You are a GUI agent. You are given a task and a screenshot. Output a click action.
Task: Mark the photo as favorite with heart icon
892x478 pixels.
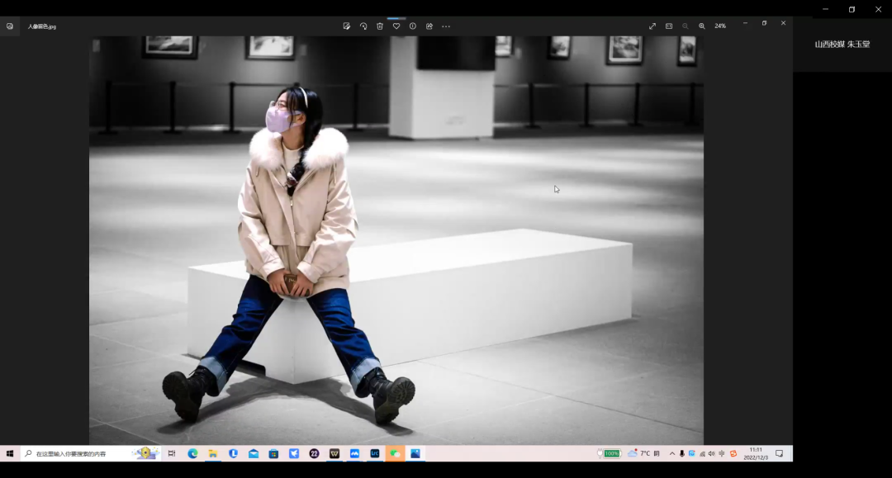(396, 26)
